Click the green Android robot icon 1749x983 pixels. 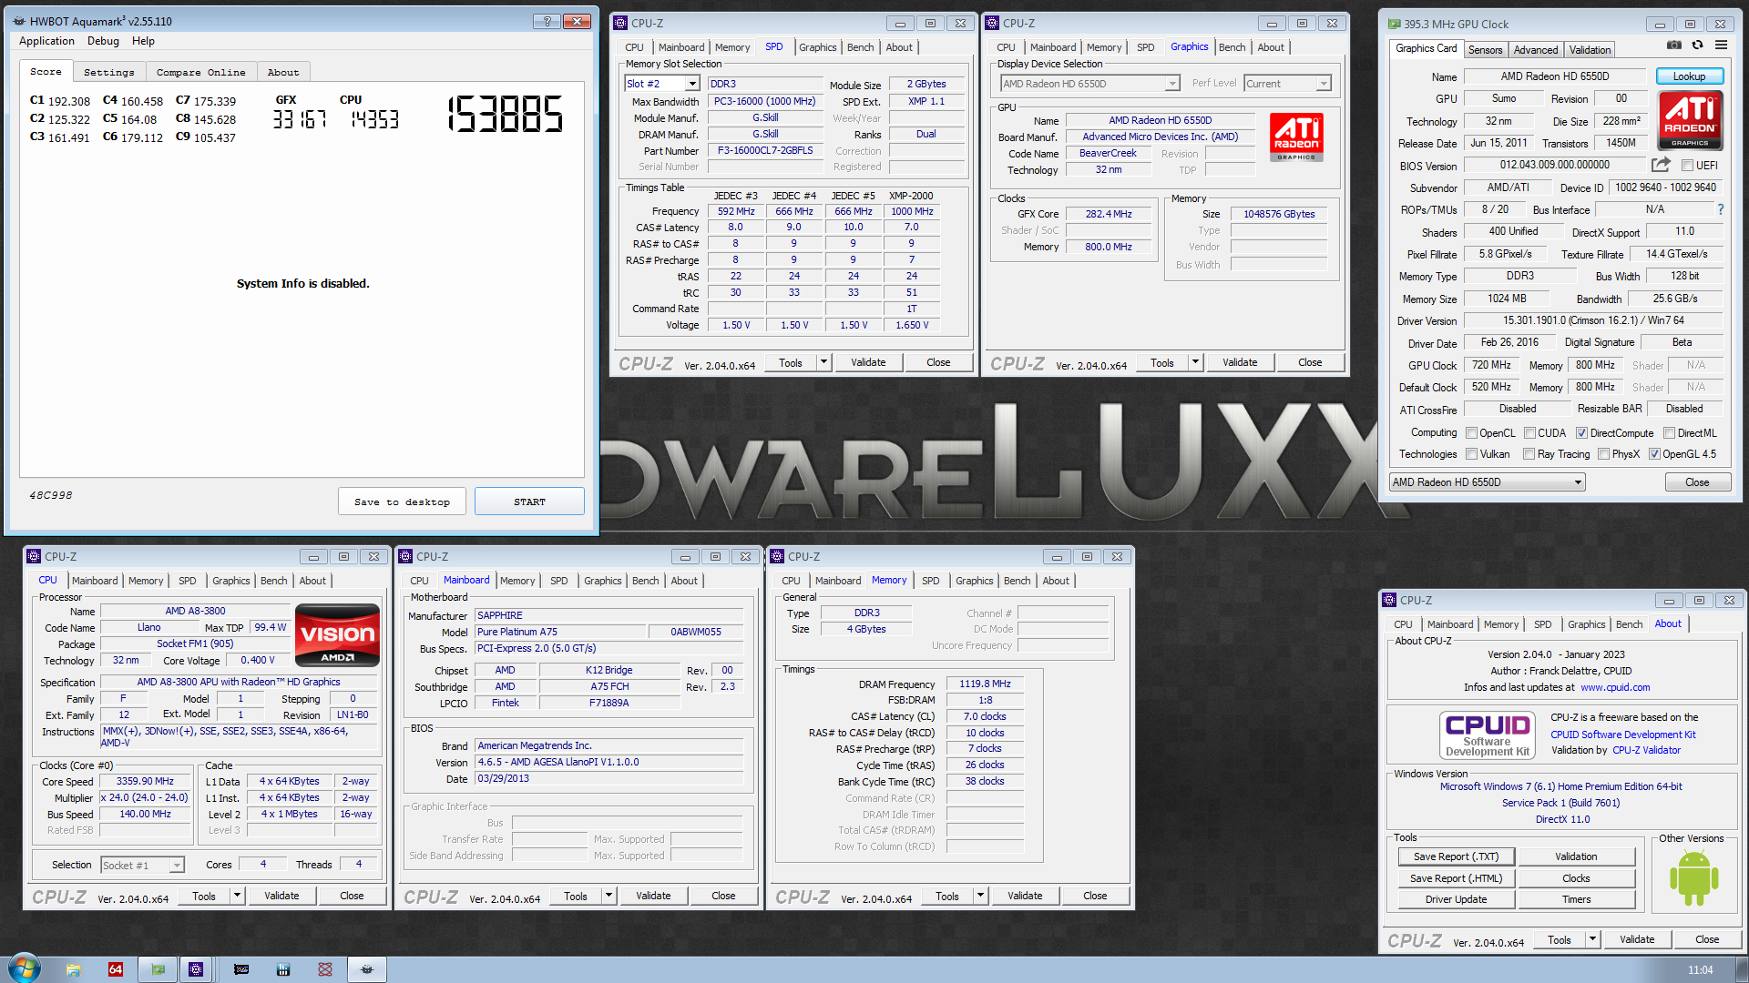pyautogui.click(x=1693, y=878)
